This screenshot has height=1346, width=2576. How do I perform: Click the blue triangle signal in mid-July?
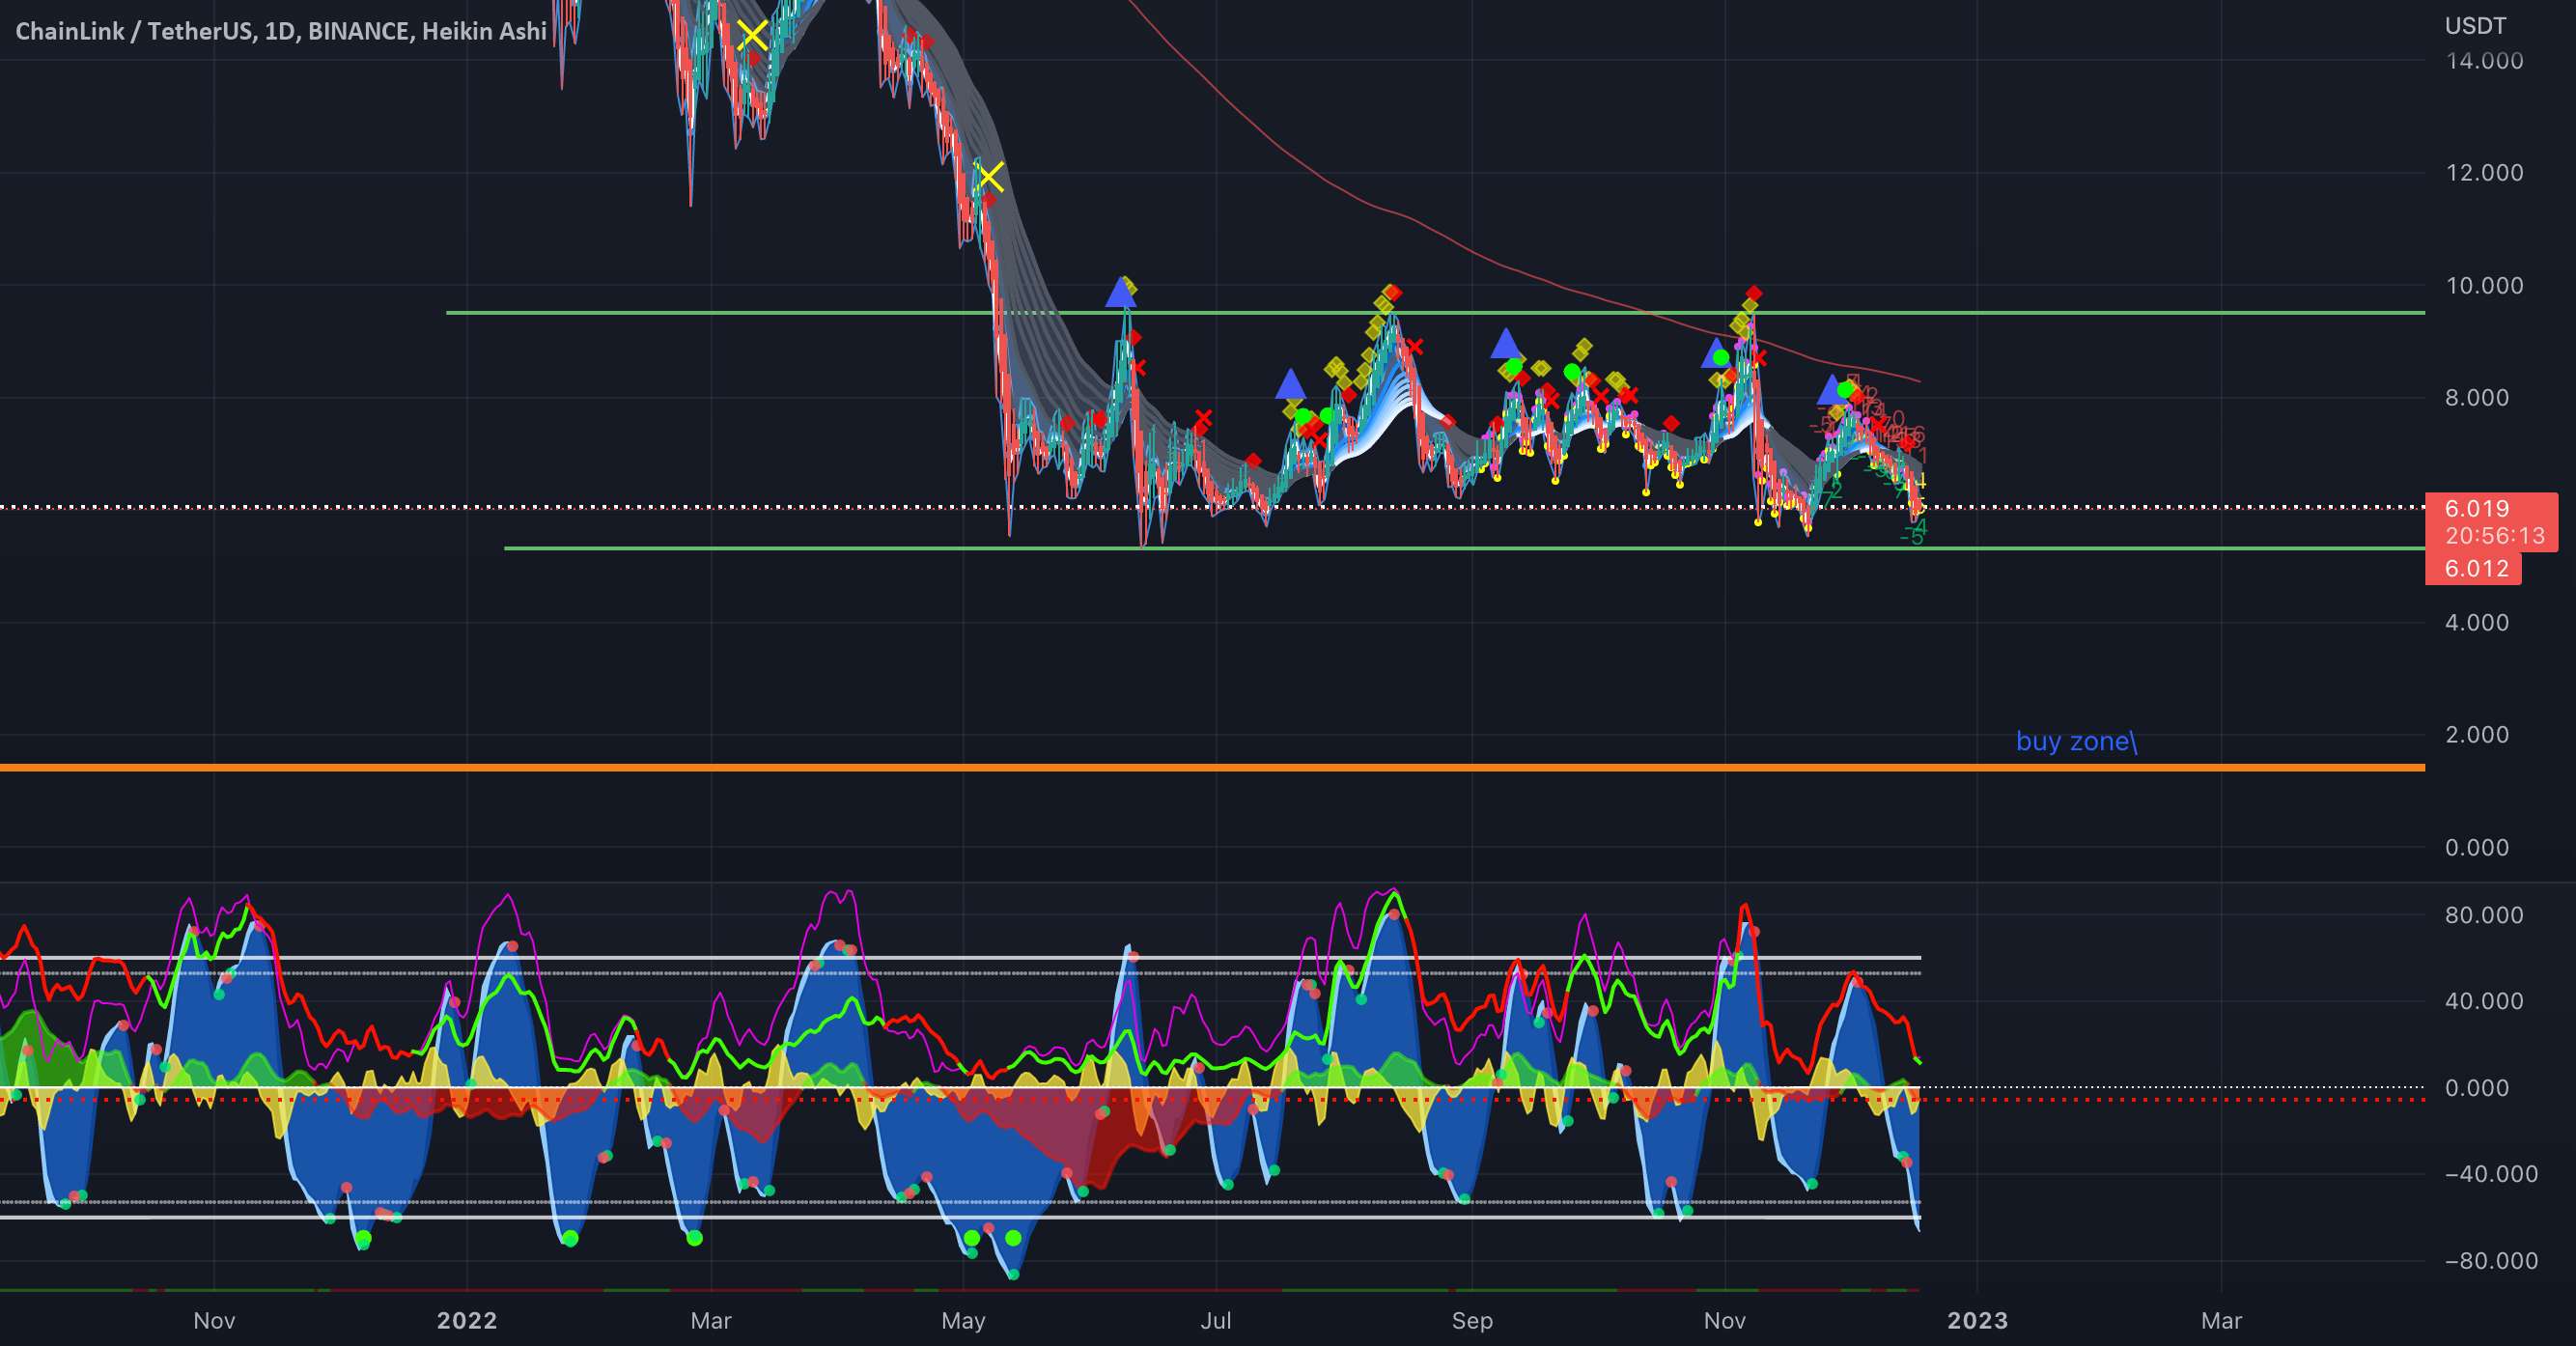[x=1290, y=384]
